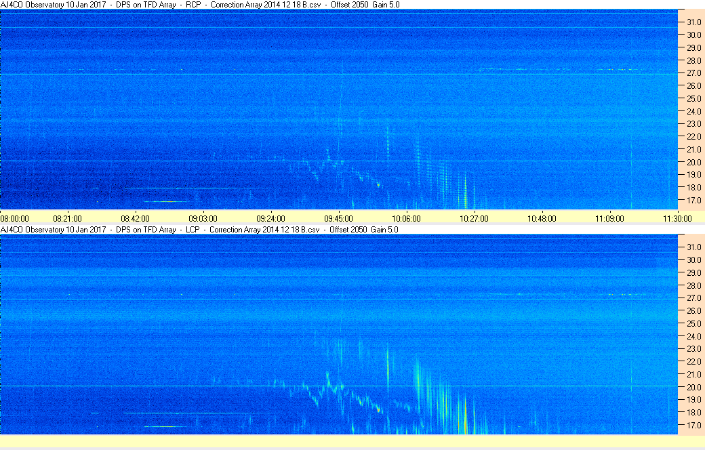
Task: Click the 10:27:00 time axis label
Action: click(474, 219)
